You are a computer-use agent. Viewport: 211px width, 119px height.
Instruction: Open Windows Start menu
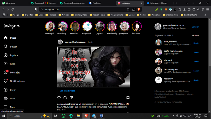pyautogui.click(x=4, y=116)
